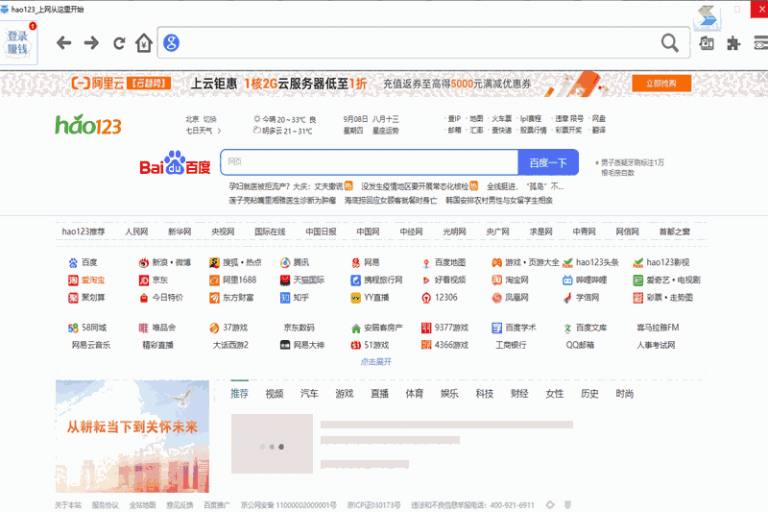Click the 火车票 quick tool link
Viewport: 768px width, 512px height.
501,119
